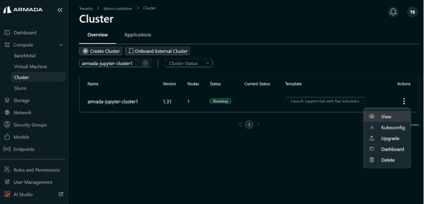Clear the armada-jupyter-cluster1 search filter
424x204 pixels.
coord(145,63)
